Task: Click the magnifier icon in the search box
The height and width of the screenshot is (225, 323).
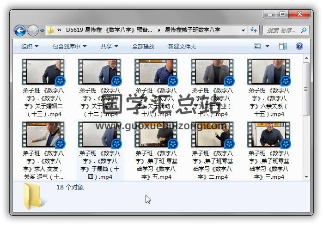Action: click(x=304, y=30)
